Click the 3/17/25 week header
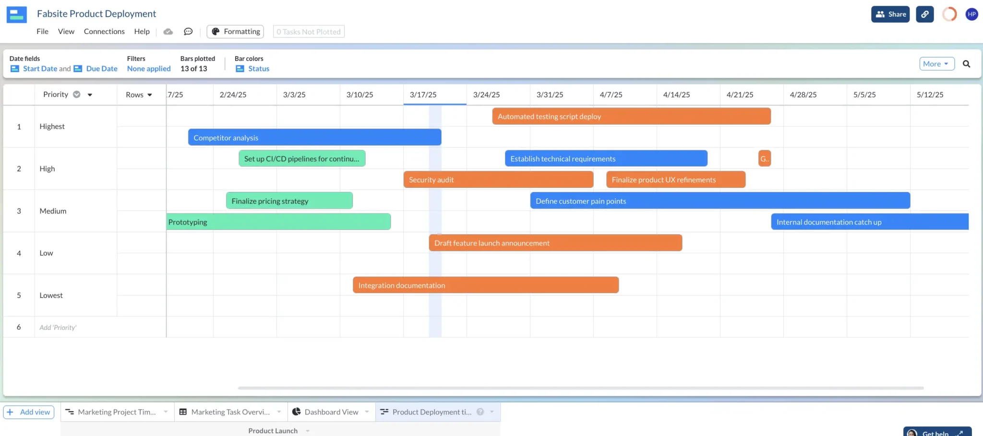 [435, 95]
